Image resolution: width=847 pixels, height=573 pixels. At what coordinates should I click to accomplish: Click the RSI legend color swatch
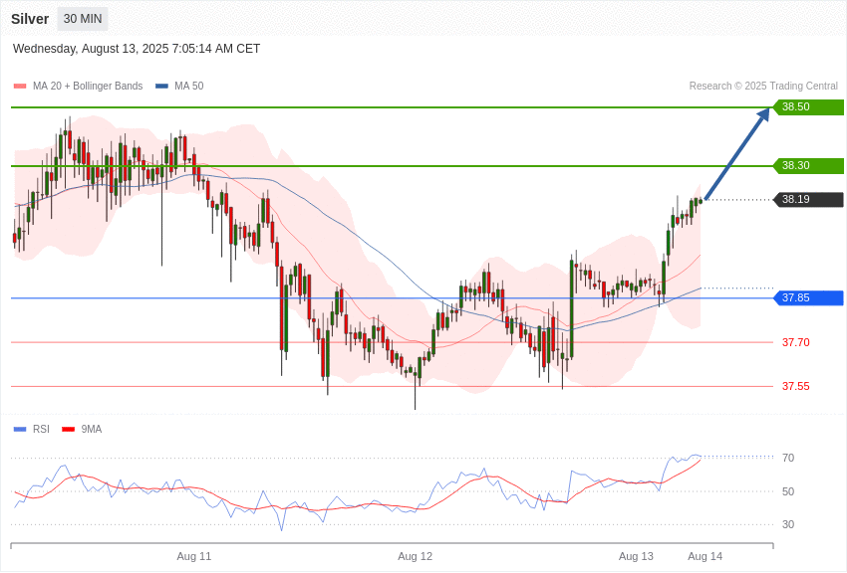(20, 430)
